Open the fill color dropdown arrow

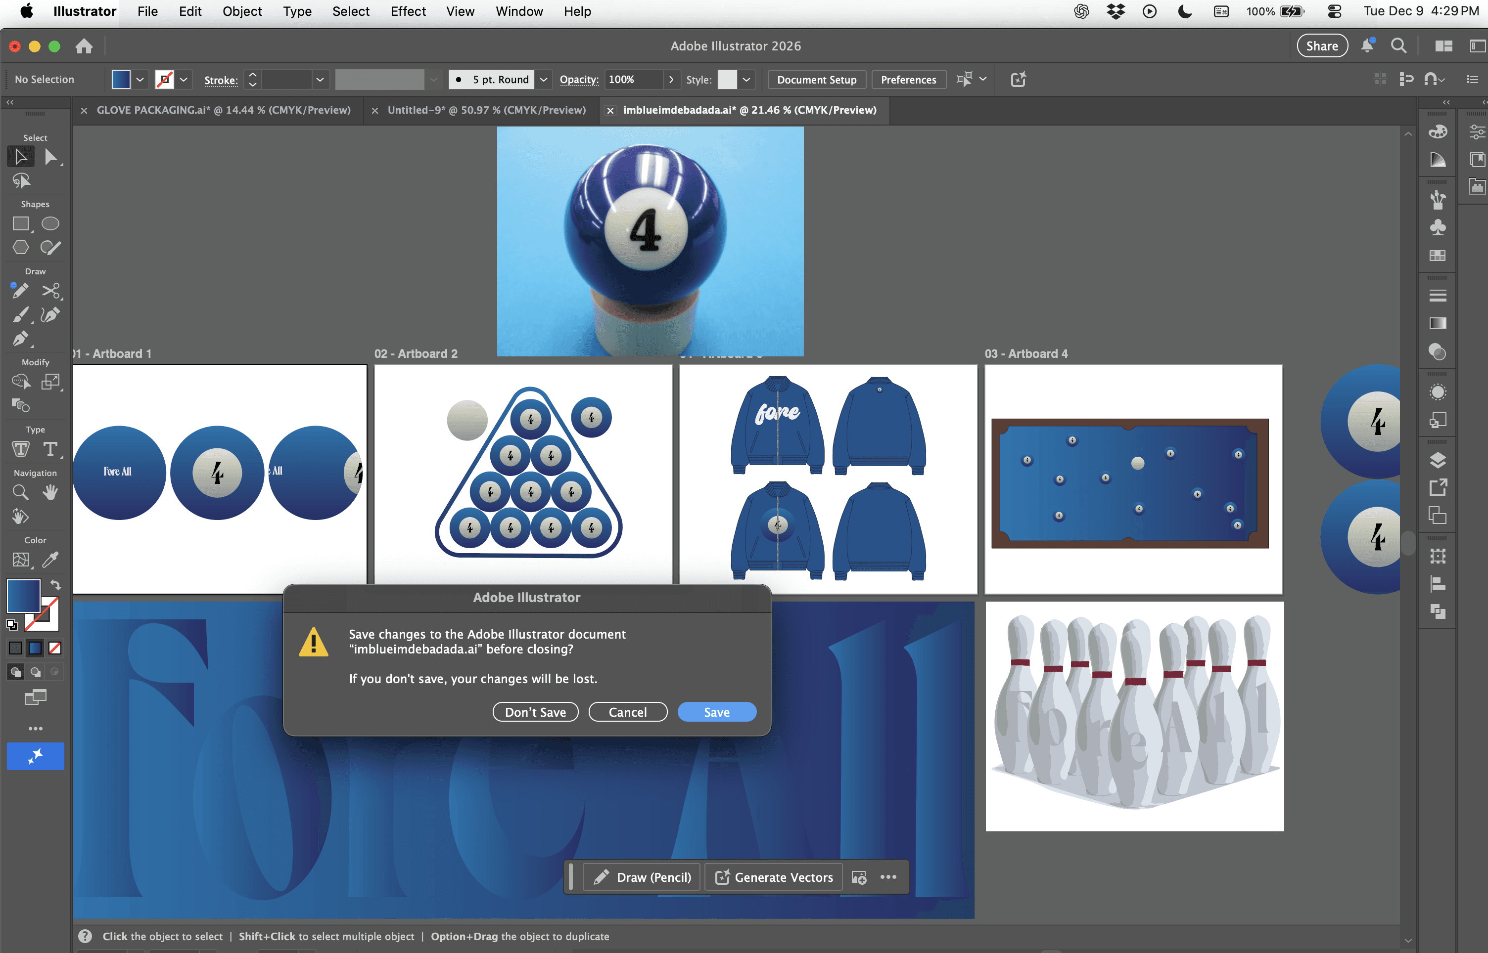tap(140, 80)
